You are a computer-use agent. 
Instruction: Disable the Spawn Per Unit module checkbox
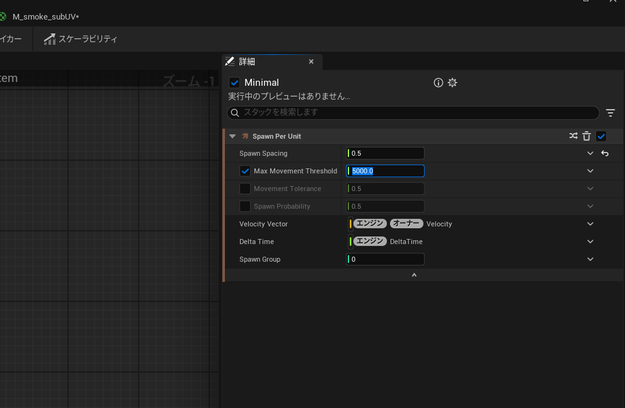601,136
